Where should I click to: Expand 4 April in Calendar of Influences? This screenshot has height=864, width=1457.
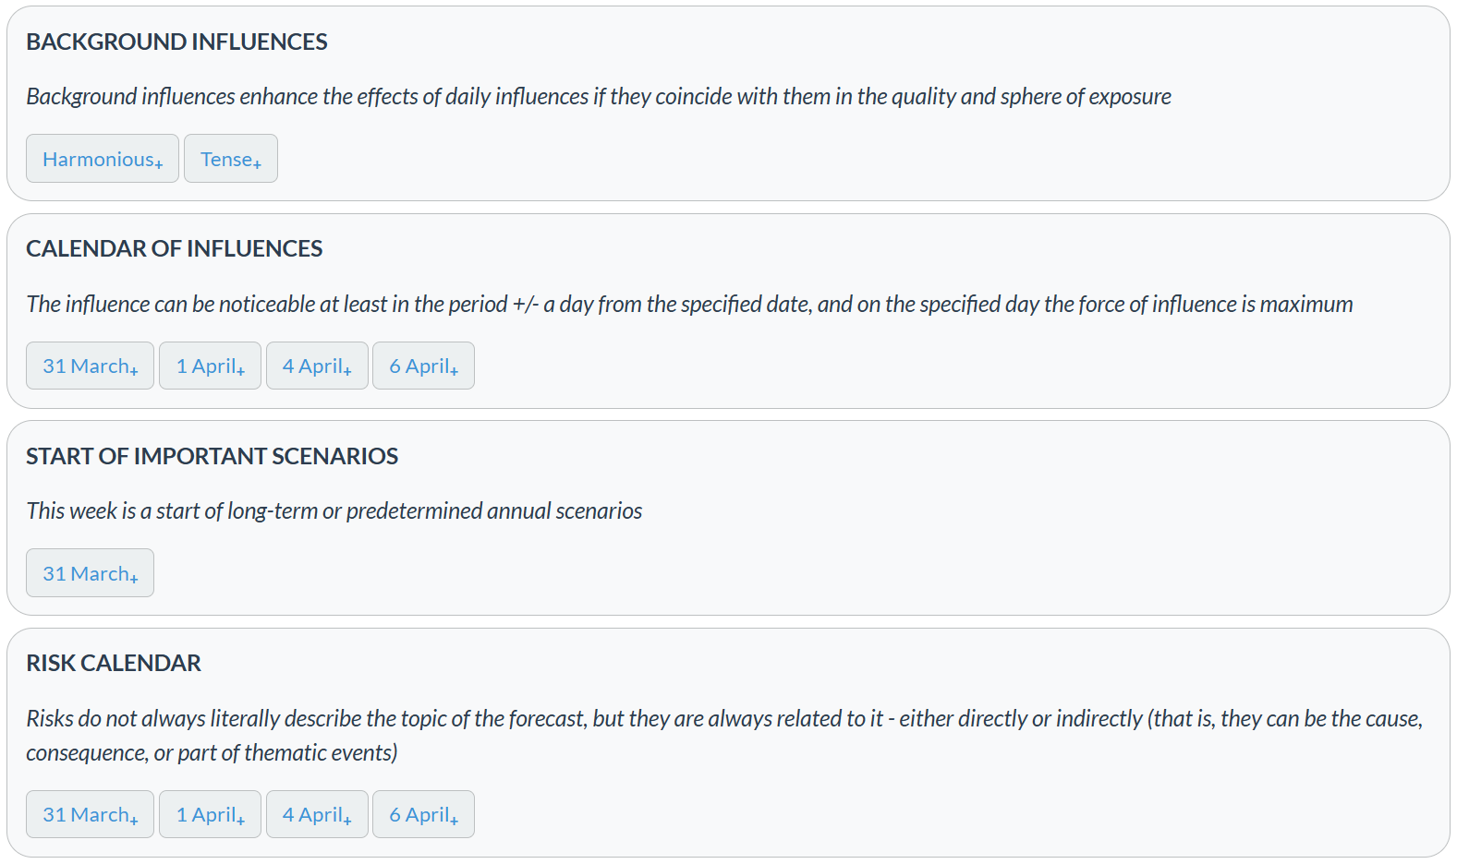(316, 366)
